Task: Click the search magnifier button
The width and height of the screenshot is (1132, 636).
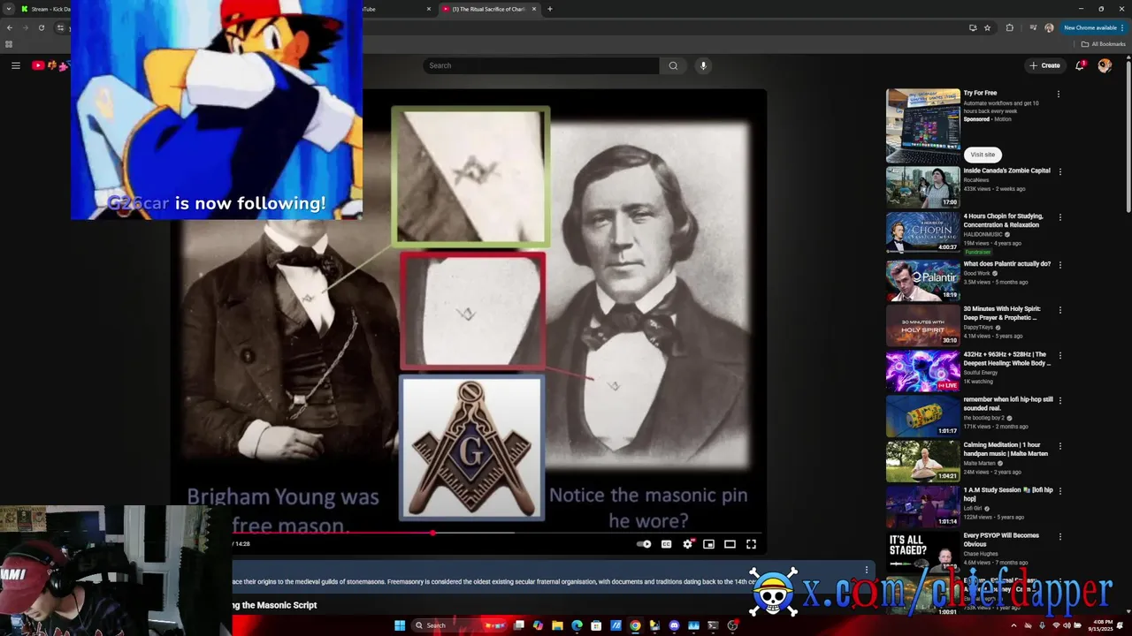Action: pyautogui.click(x=673, y=65)
